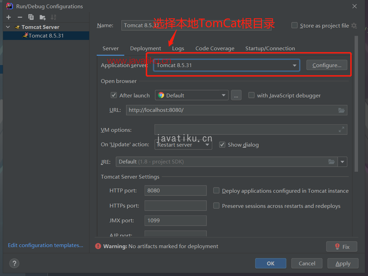Expand the VM options field
This screenshot has height=276, width=368.
coord(341,129)
